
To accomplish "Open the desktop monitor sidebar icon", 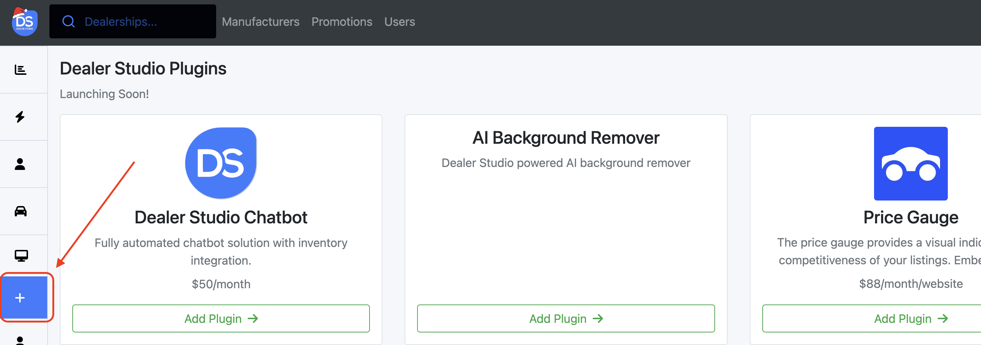I will pos(21,255).
